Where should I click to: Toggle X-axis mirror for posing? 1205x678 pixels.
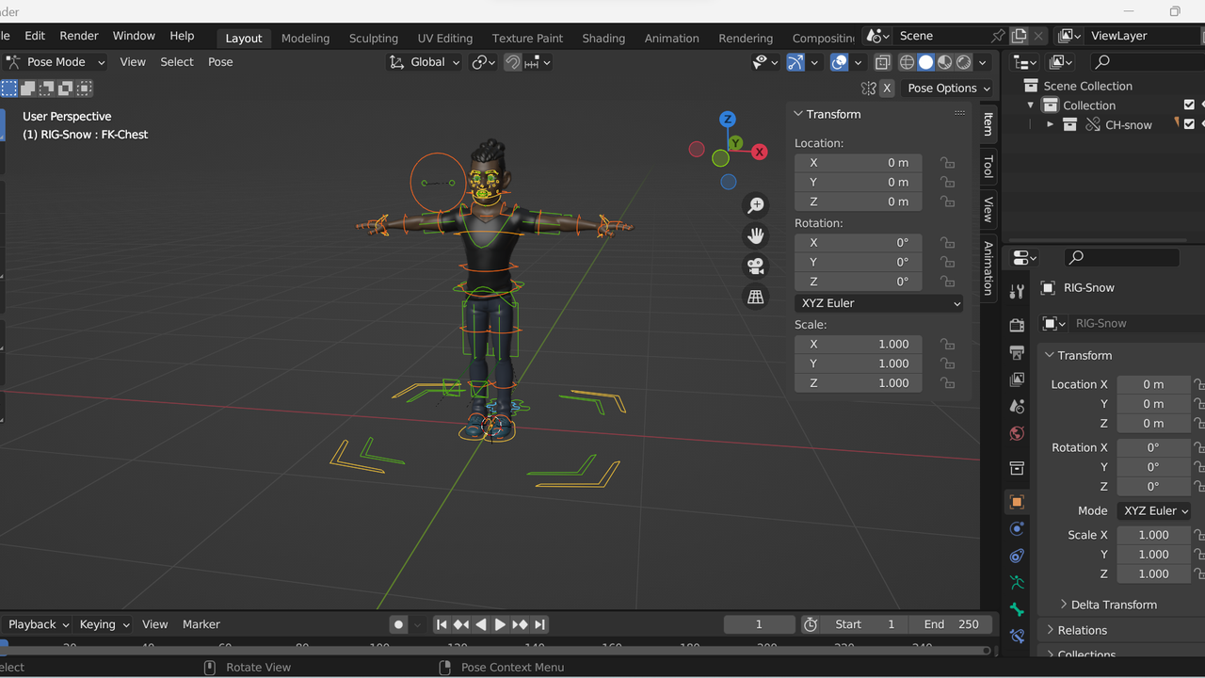coord(886,88)
